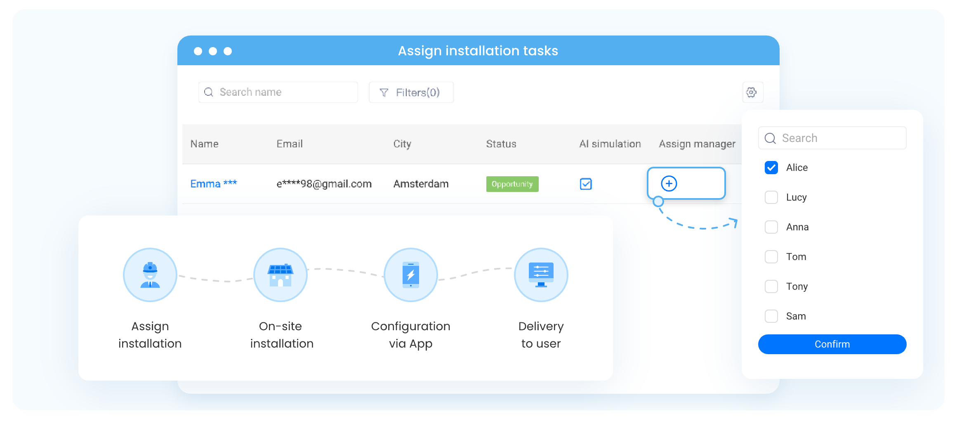Open the Emma *** name link

point(213,184)
